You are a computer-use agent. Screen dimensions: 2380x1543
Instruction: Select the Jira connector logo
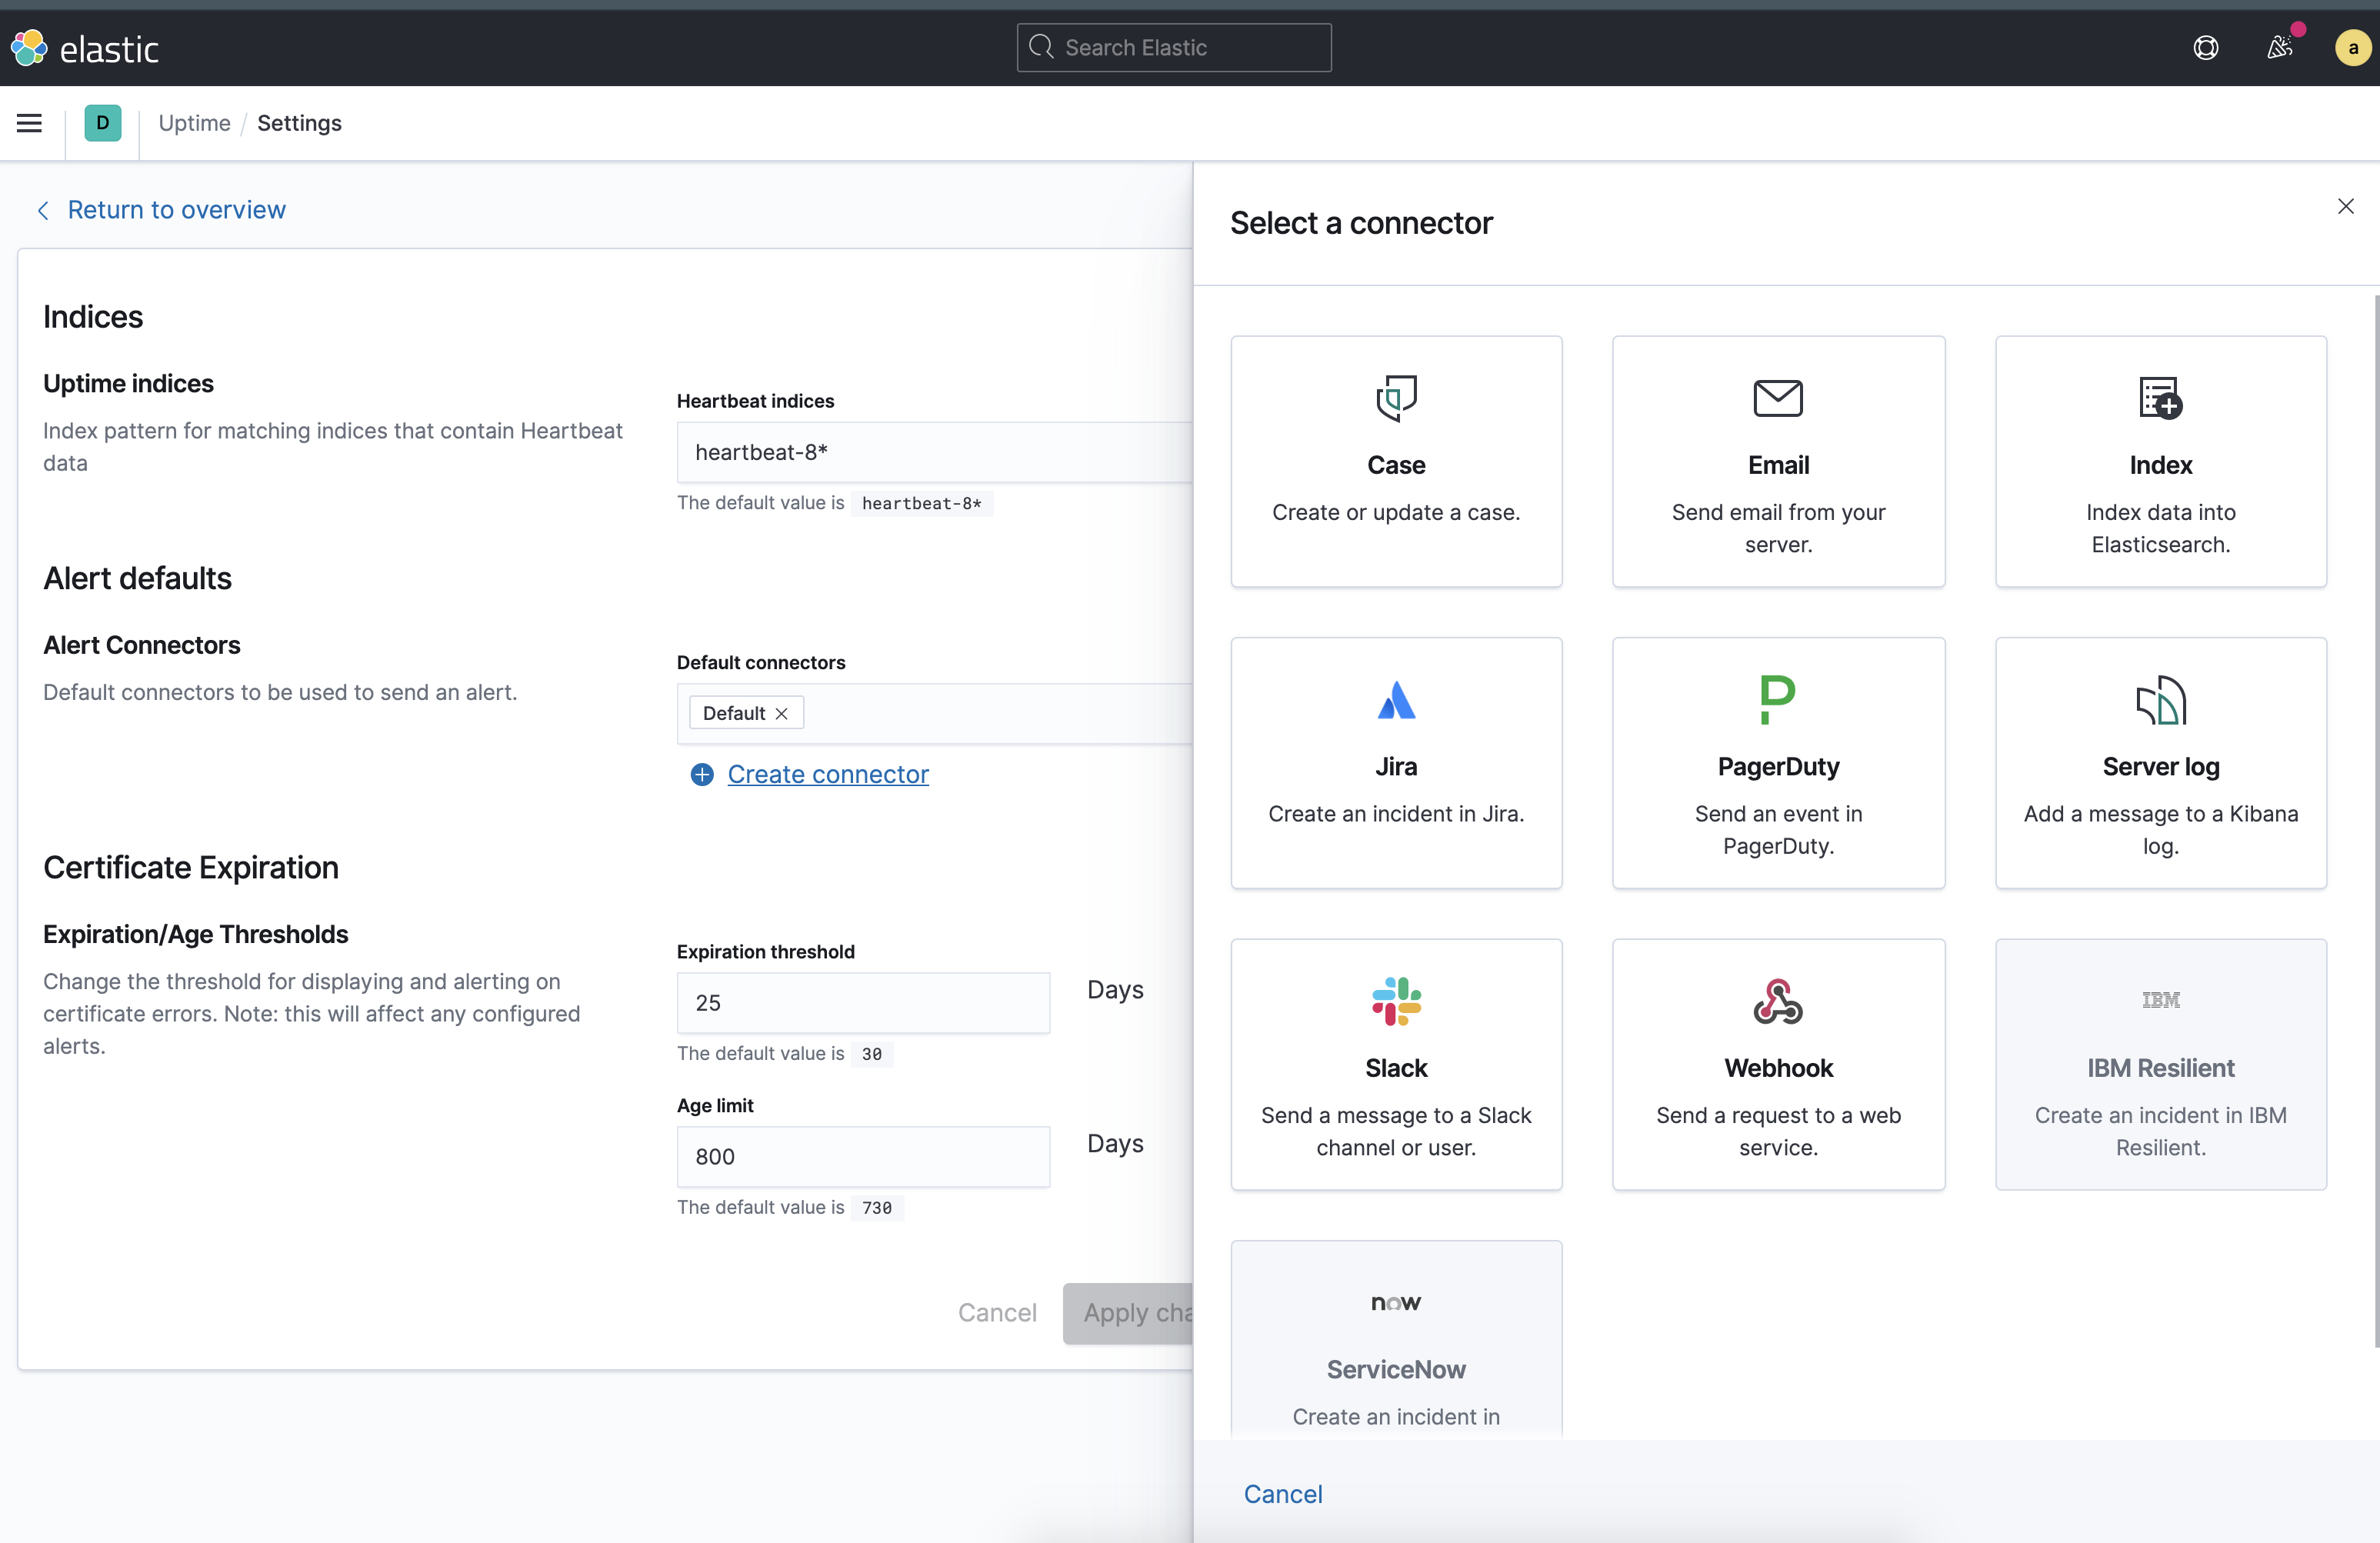1396,700
